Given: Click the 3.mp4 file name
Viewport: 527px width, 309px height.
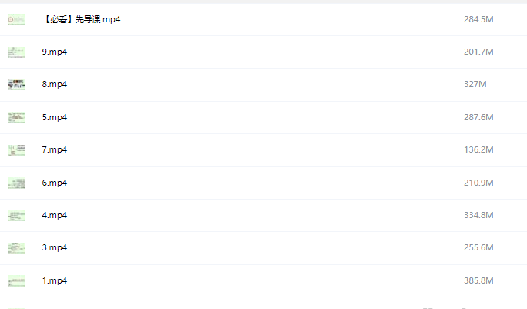Looking at the screenshot, I should point(54,248).
